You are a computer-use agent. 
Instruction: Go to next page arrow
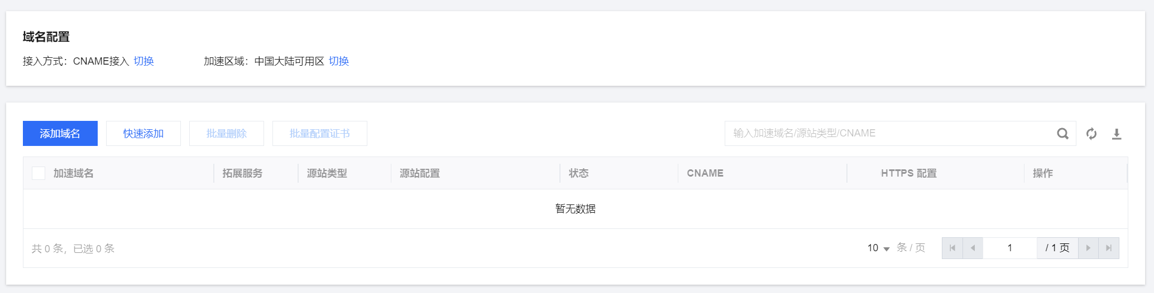pyautogui.click(x=1088, y=248)
